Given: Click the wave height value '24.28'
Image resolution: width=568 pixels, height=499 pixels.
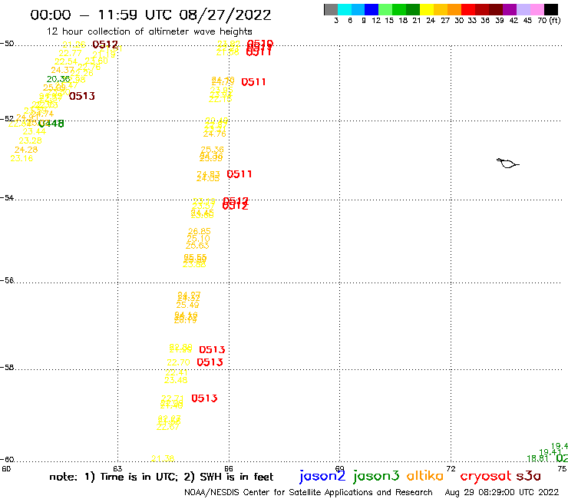Looking at the screenshot, I should (26, 150).
